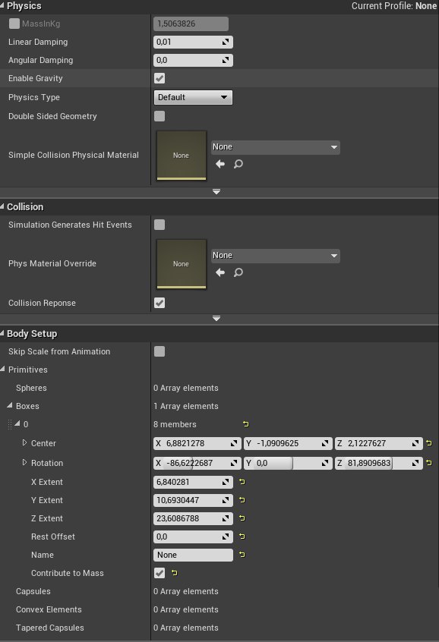Reset Z Extent to default value
The width and height of the screenshot is (439, 642).
[x=242, y=518]
